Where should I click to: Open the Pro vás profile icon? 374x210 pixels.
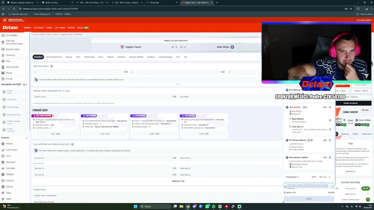point(3,79)
